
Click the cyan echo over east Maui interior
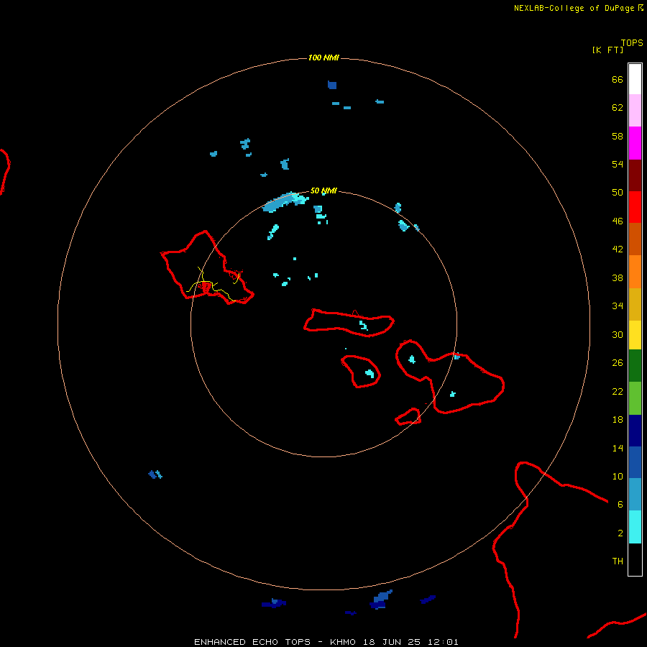click(453, 394)
